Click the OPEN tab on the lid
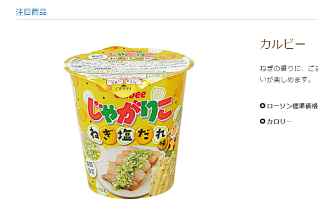The width and height of the screenshot is (318, 212). coord(123,89)
